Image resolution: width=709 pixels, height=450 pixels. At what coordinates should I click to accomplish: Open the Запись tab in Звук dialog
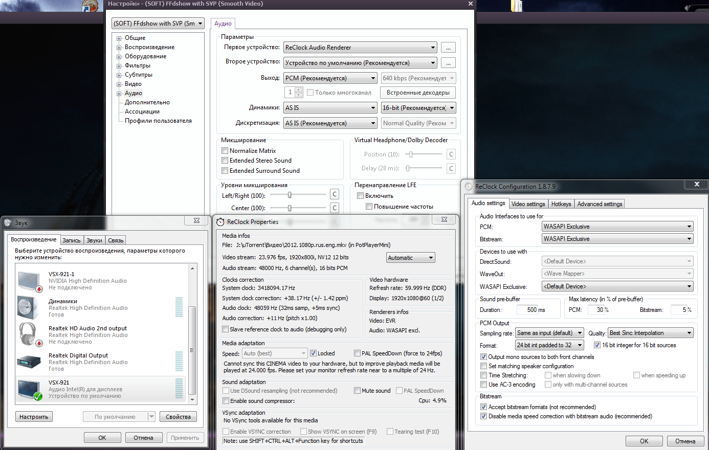72,240
